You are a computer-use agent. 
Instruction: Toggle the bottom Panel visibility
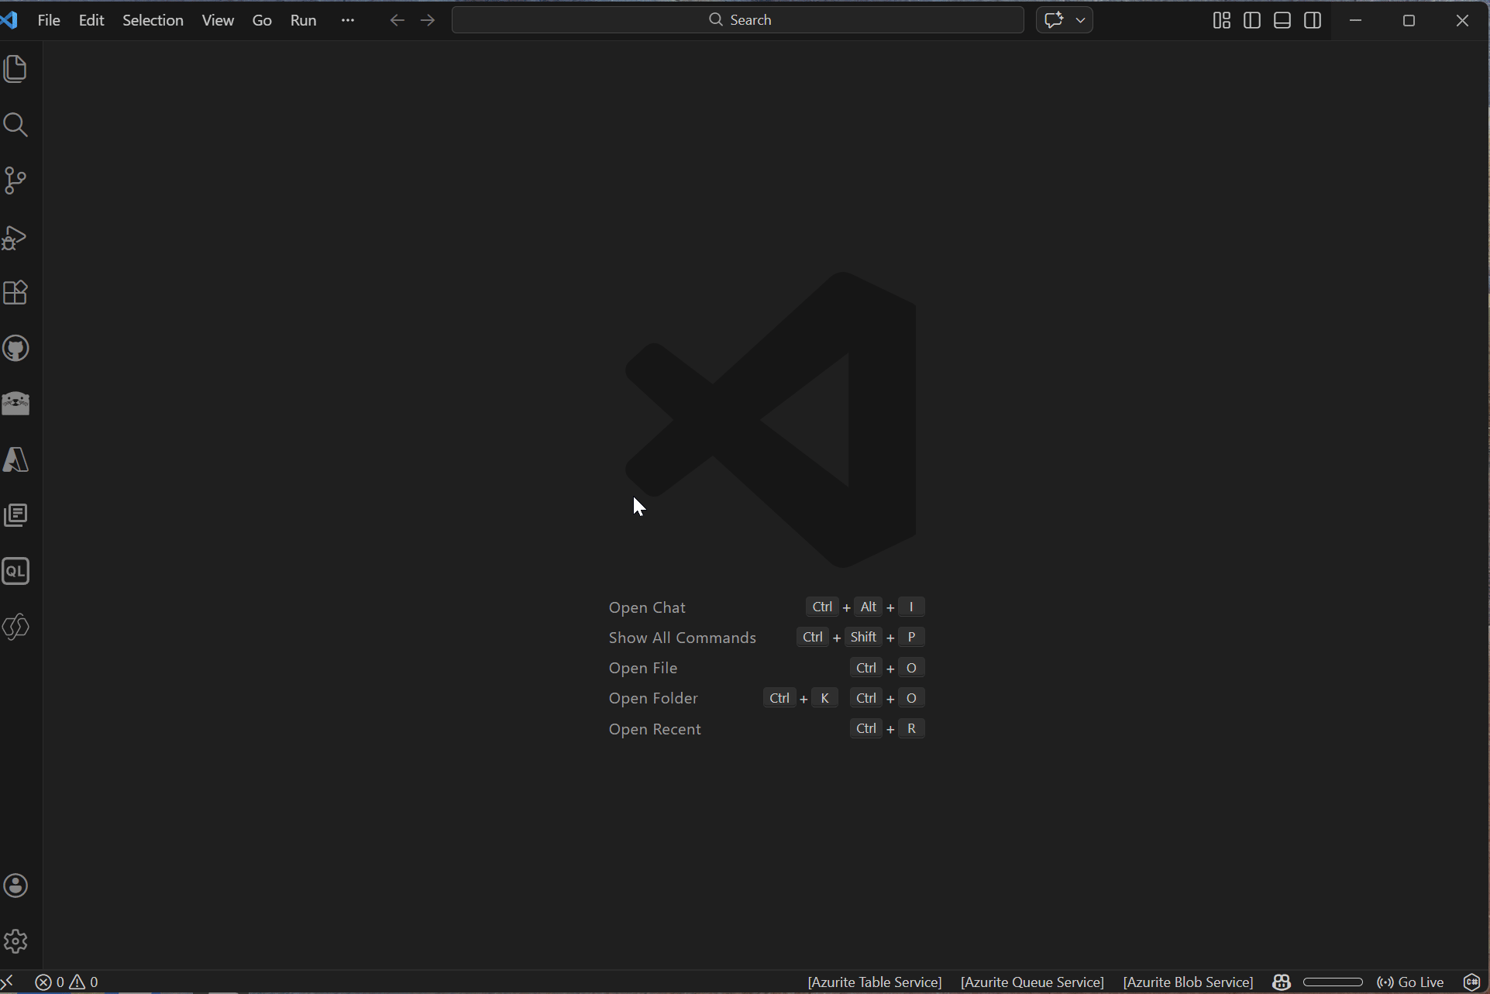(x=1282, y=20)
